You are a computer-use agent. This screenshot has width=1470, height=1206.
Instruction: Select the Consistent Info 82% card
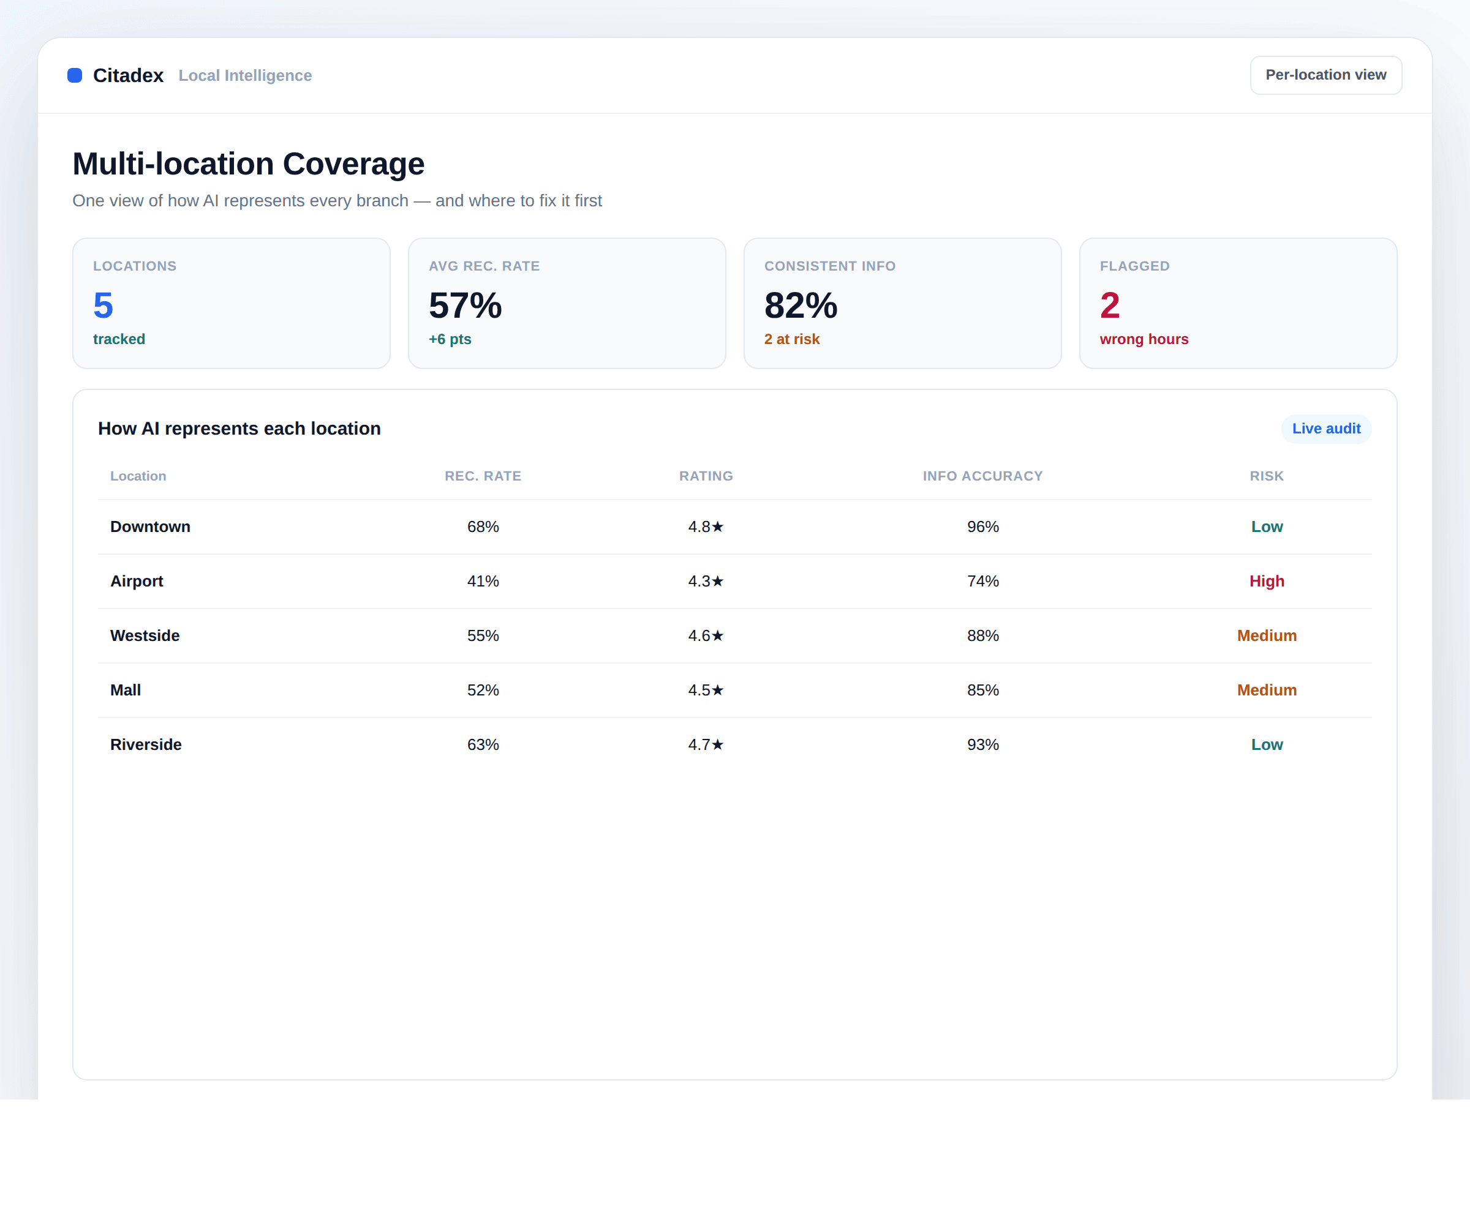click(902, 303)
